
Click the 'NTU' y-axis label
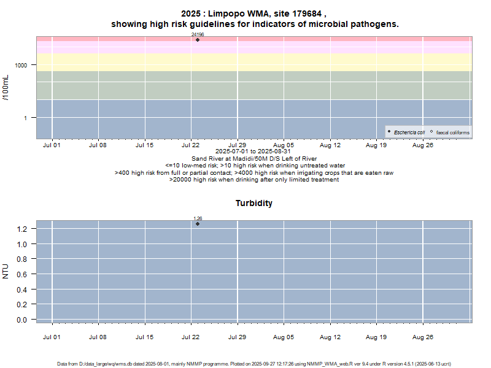(x=6, y=272)
